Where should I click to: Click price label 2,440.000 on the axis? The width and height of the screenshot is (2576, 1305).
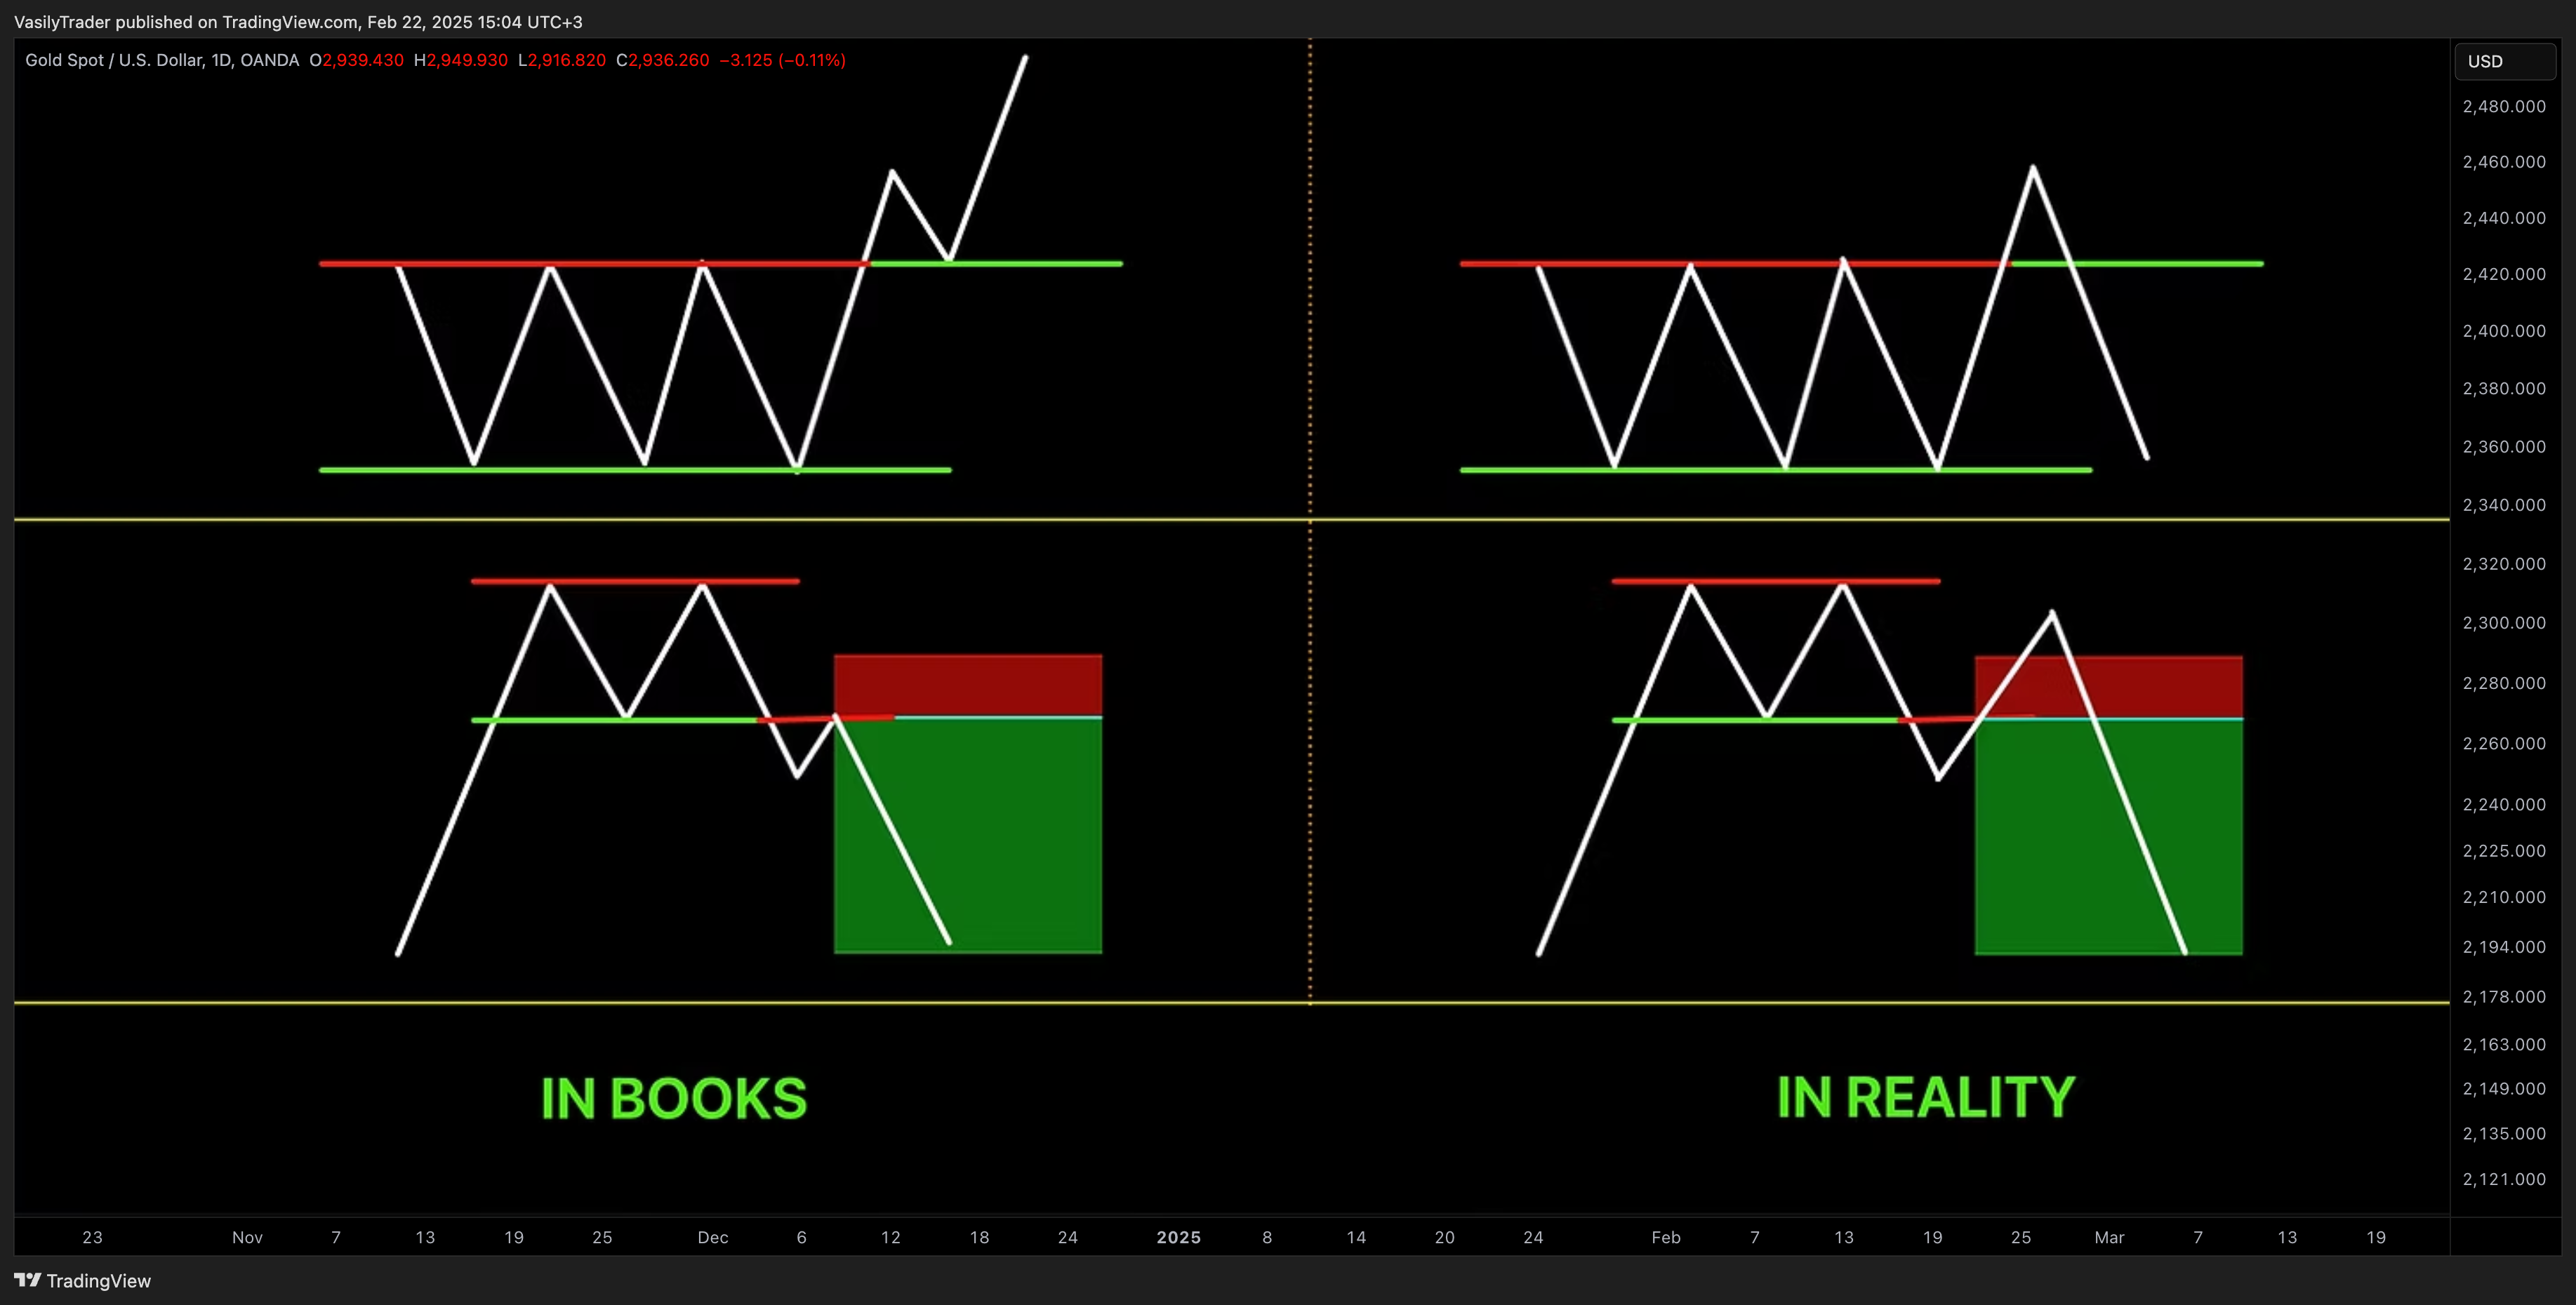point(2504,217)
